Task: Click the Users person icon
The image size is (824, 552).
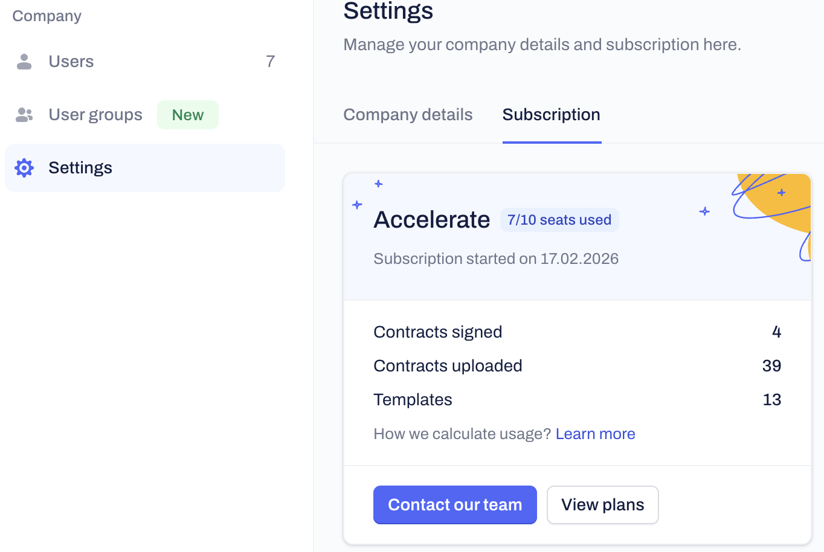Action: click(x=24, y=62)
